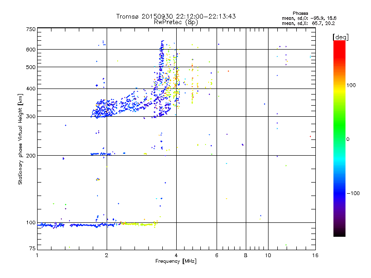
Task: Click the yellow-green segment of the 100 km trace
Action: point(140,224)
